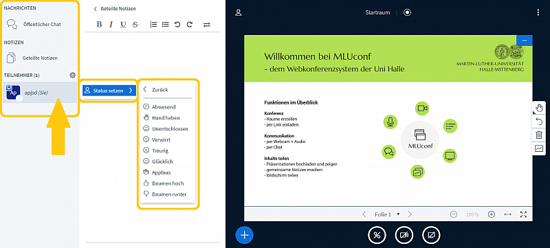Toggle bold formatting in shared notes
This screenshot has width=550, height=248.
(99, 24)
